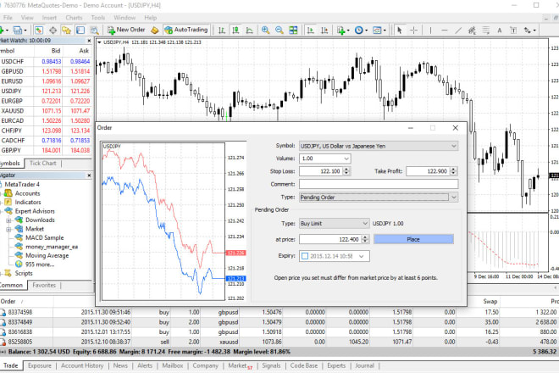The height and width of the screenshot is (373, 559).
Task: Click the Stop Loss value field
Action: point(320,171)
